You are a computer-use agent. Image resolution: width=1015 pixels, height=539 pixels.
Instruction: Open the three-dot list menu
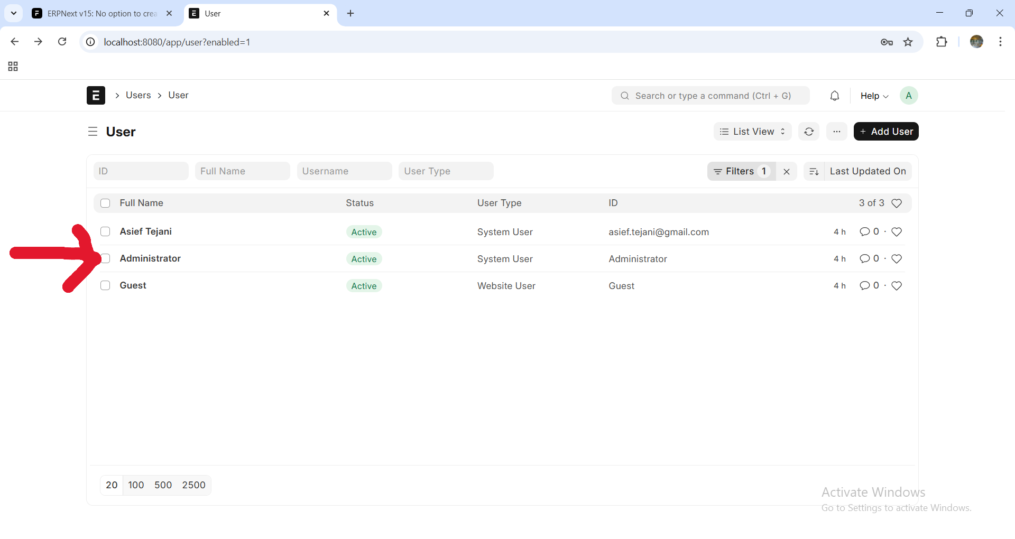836,132
